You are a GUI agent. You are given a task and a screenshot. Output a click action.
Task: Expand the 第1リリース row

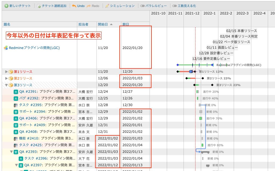point(6,72)
